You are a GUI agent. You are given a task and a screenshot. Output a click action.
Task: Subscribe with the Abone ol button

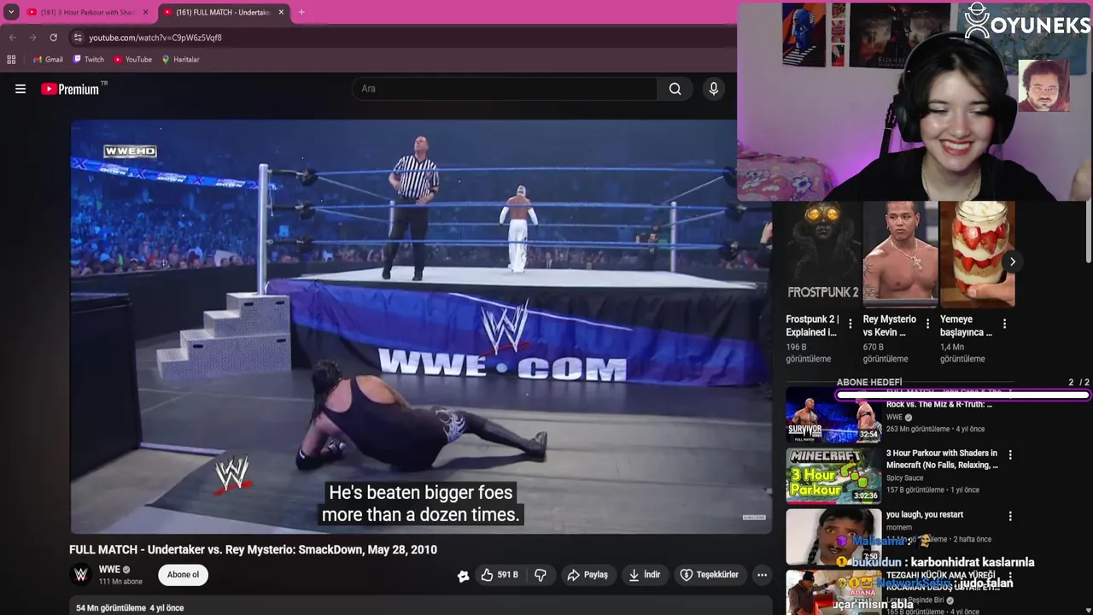[x=183, y=575]
